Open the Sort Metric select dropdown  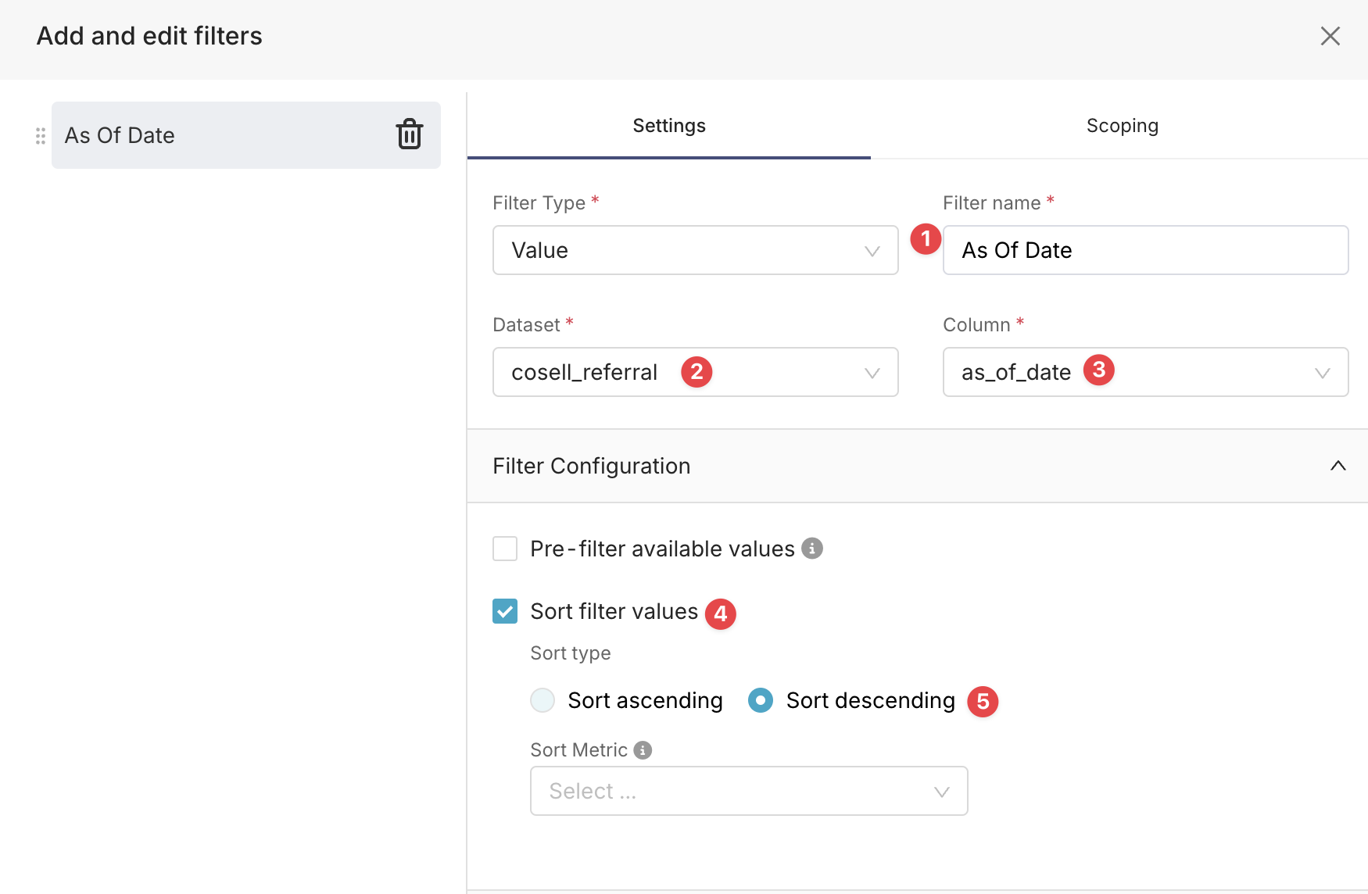coord(748,791)
